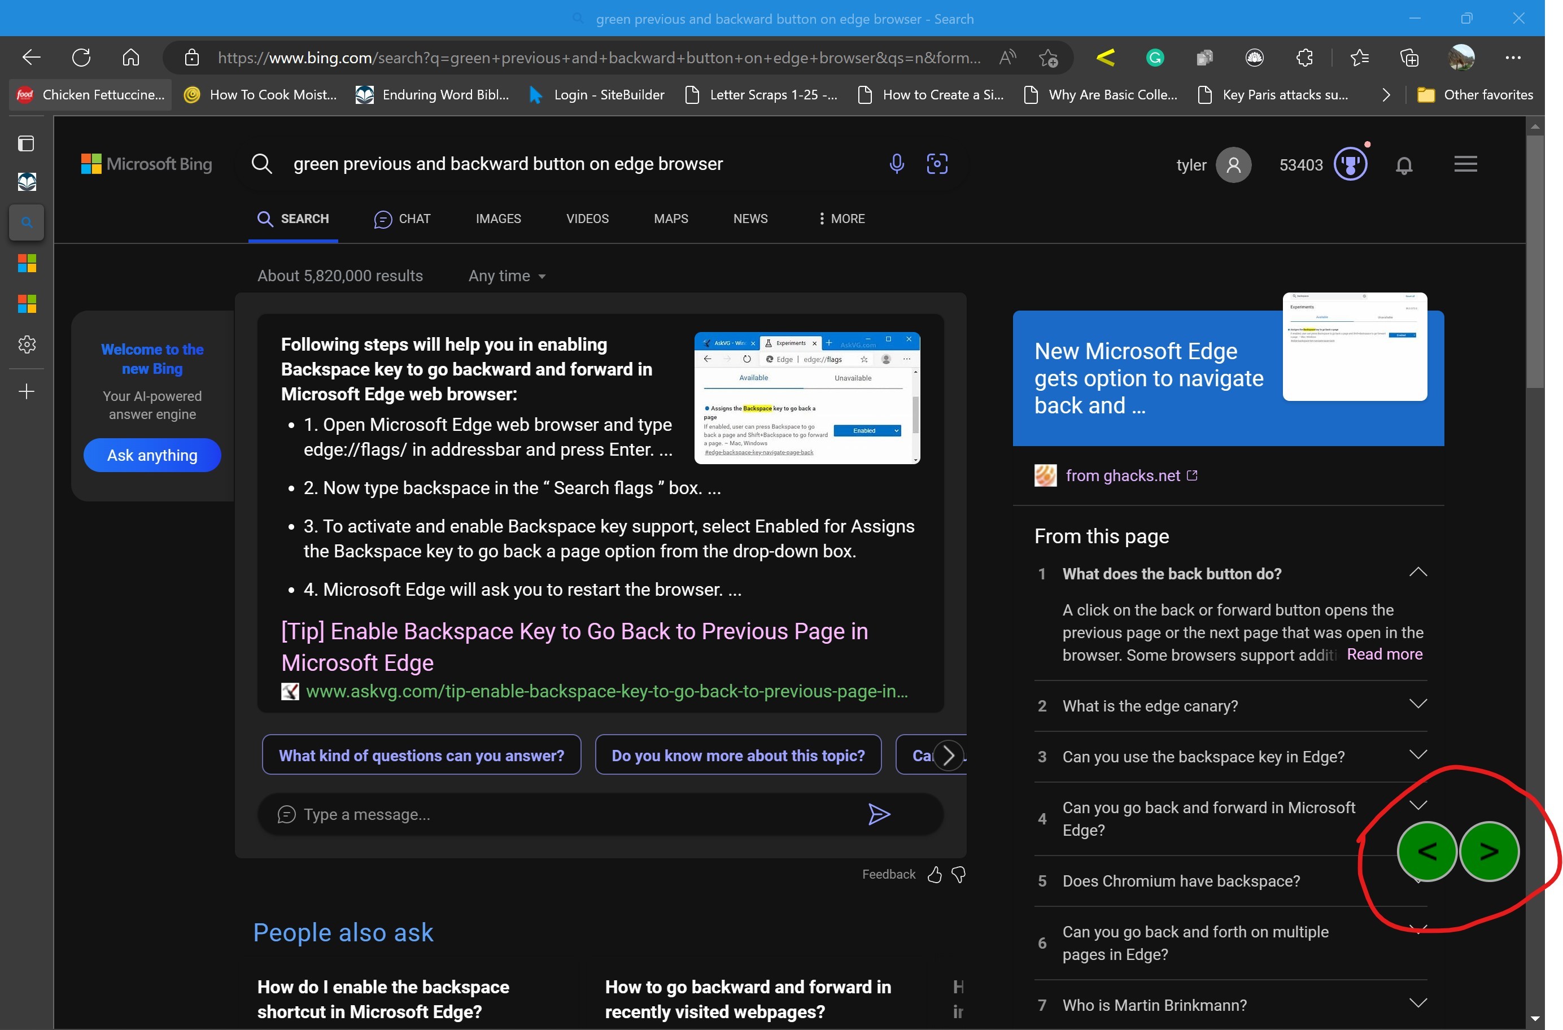The width and height of the screenshot is (1563, 1030).
Task: Open the Extensions puzzle icon
Action: 1305,58
